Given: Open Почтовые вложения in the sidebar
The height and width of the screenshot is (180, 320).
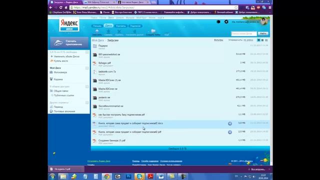Looking at the screenshot, I should (x=64, y=111).
